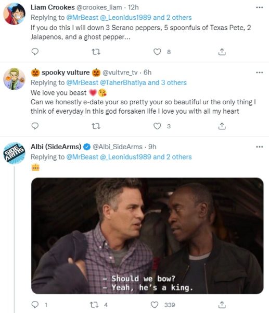
Task: Like Liam Crookes' tweet with 8 likes
Action: (x=157, y=52)
